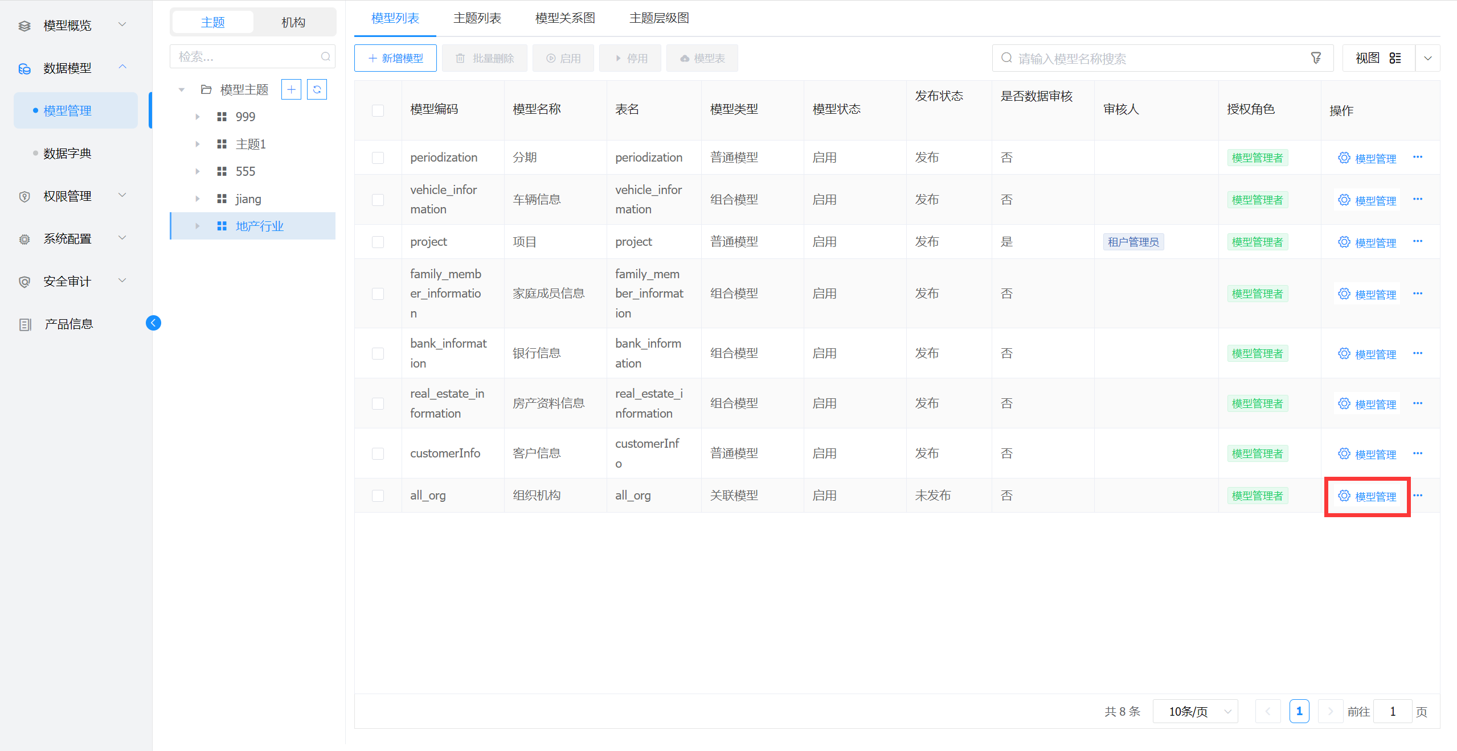Click the plus icon beside 模型主题
The height and width of the screenshot is (751, 1457).
(291, 89)
